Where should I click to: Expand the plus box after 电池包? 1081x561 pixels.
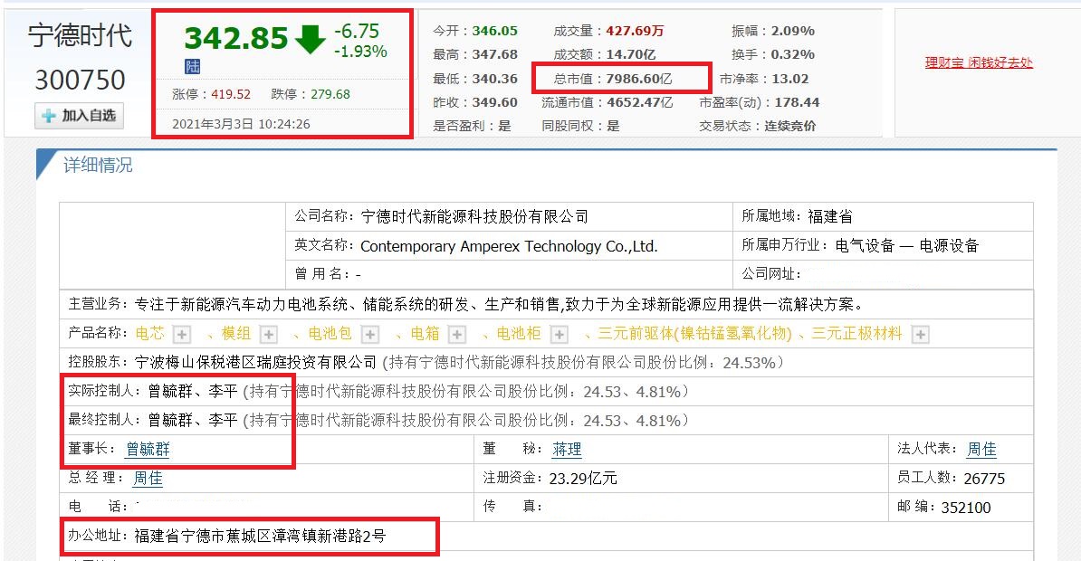(370, 334)
